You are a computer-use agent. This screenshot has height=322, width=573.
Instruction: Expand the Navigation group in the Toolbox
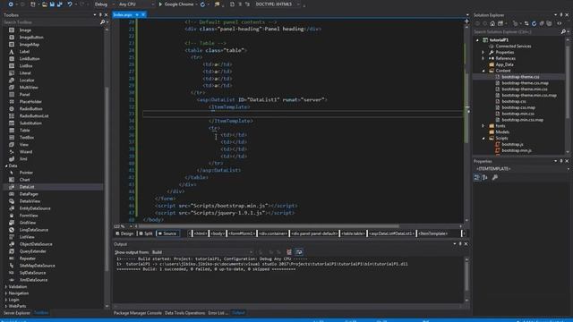coord(6,293)
